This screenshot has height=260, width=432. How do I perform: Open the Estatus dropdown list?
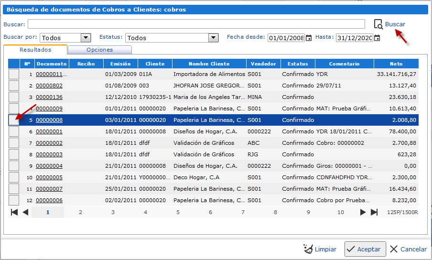pyautogui.click(x=213, y=38)
